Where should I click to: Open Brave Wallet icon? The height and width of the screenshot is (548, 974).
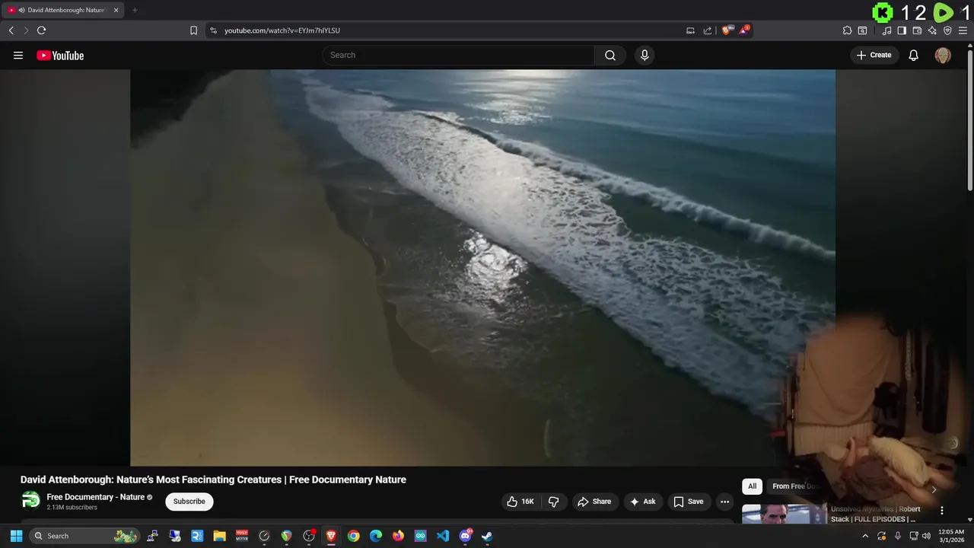(x=917, y=30)
